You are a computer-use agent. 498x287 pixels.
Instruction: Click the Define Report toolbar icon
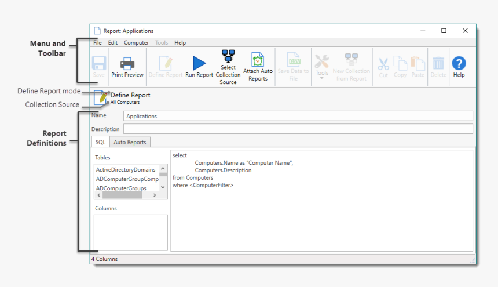click(166, 63)
